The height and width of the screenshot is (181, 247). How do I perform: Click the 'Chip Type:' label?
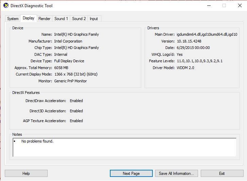(x=43, y=48)
